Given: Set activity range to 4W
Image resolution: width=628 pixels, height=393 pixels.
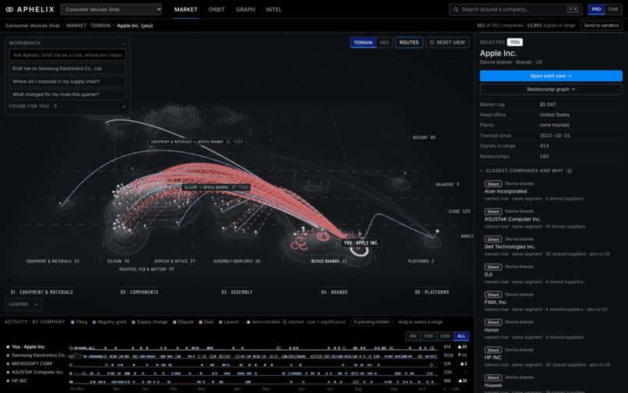Looking at the screenshot, I should [x=413, y=336].
